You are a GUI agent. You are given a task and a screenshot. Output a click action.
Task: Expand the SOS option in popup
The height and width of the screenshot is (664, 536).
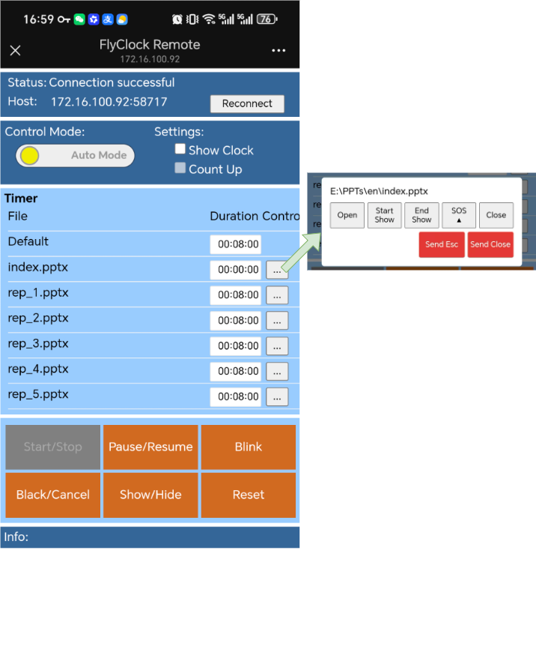459,216
